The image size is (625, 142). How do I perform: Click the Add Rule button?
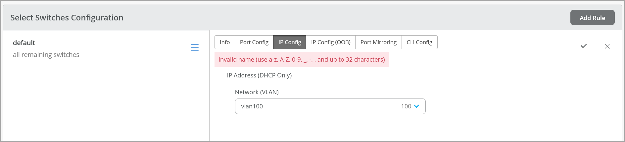(x=592, y=18)
